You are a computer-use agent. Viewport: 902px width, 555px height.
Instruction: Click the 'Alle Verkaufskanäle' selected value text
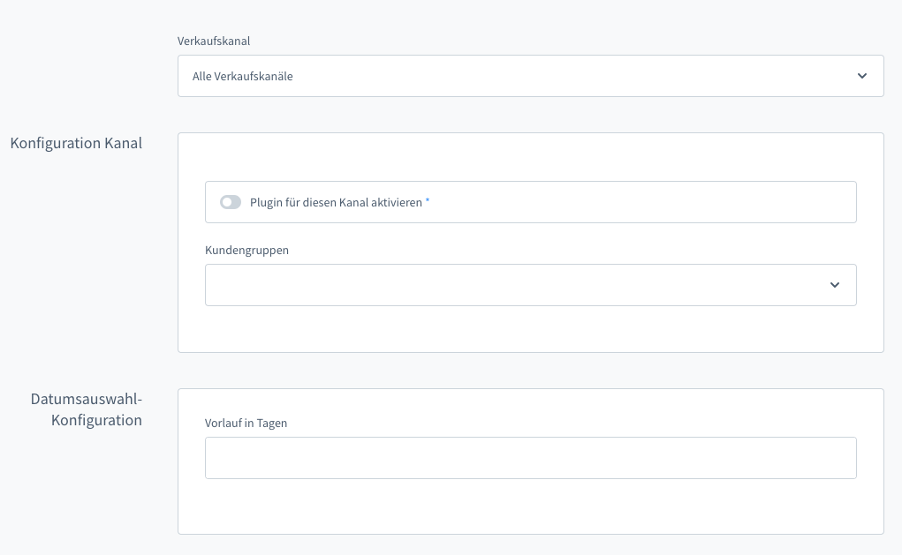[243, 77]
